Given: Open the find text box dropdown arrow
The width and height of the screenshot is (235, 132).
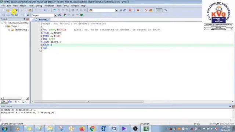Looking at the screenshot, I should (117, 10).
